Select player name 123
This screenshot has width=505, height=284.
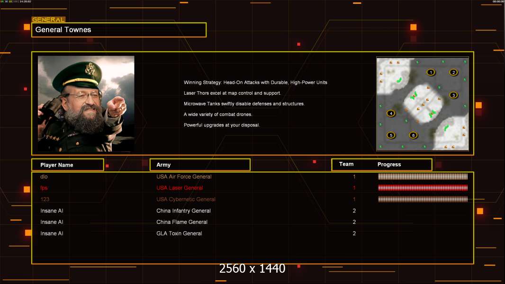point(45,199)
